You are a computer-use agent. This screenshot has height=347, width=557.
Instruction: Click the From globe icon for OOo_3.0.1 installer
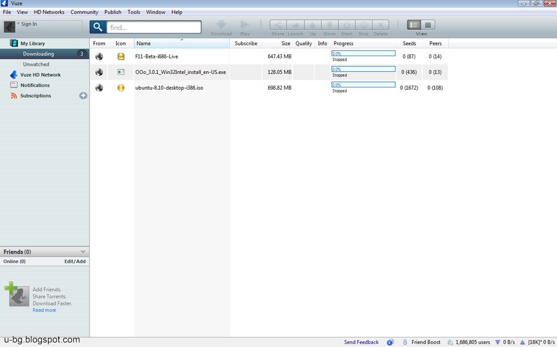(99, 72)
